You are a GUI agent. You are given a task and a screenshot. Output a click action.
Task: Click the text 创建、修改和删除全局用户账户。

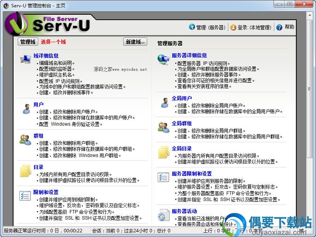211,106
